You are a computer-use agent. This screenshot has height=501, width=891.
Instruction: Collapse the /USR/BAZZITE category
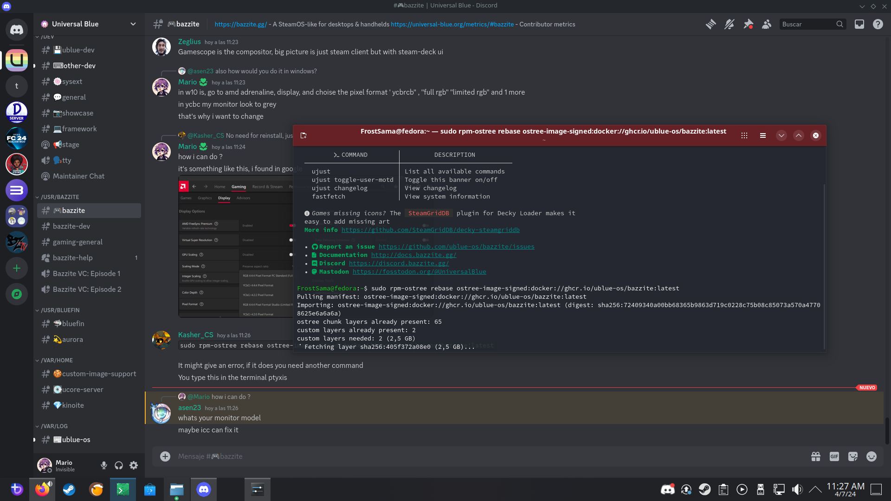pos(60,197)
